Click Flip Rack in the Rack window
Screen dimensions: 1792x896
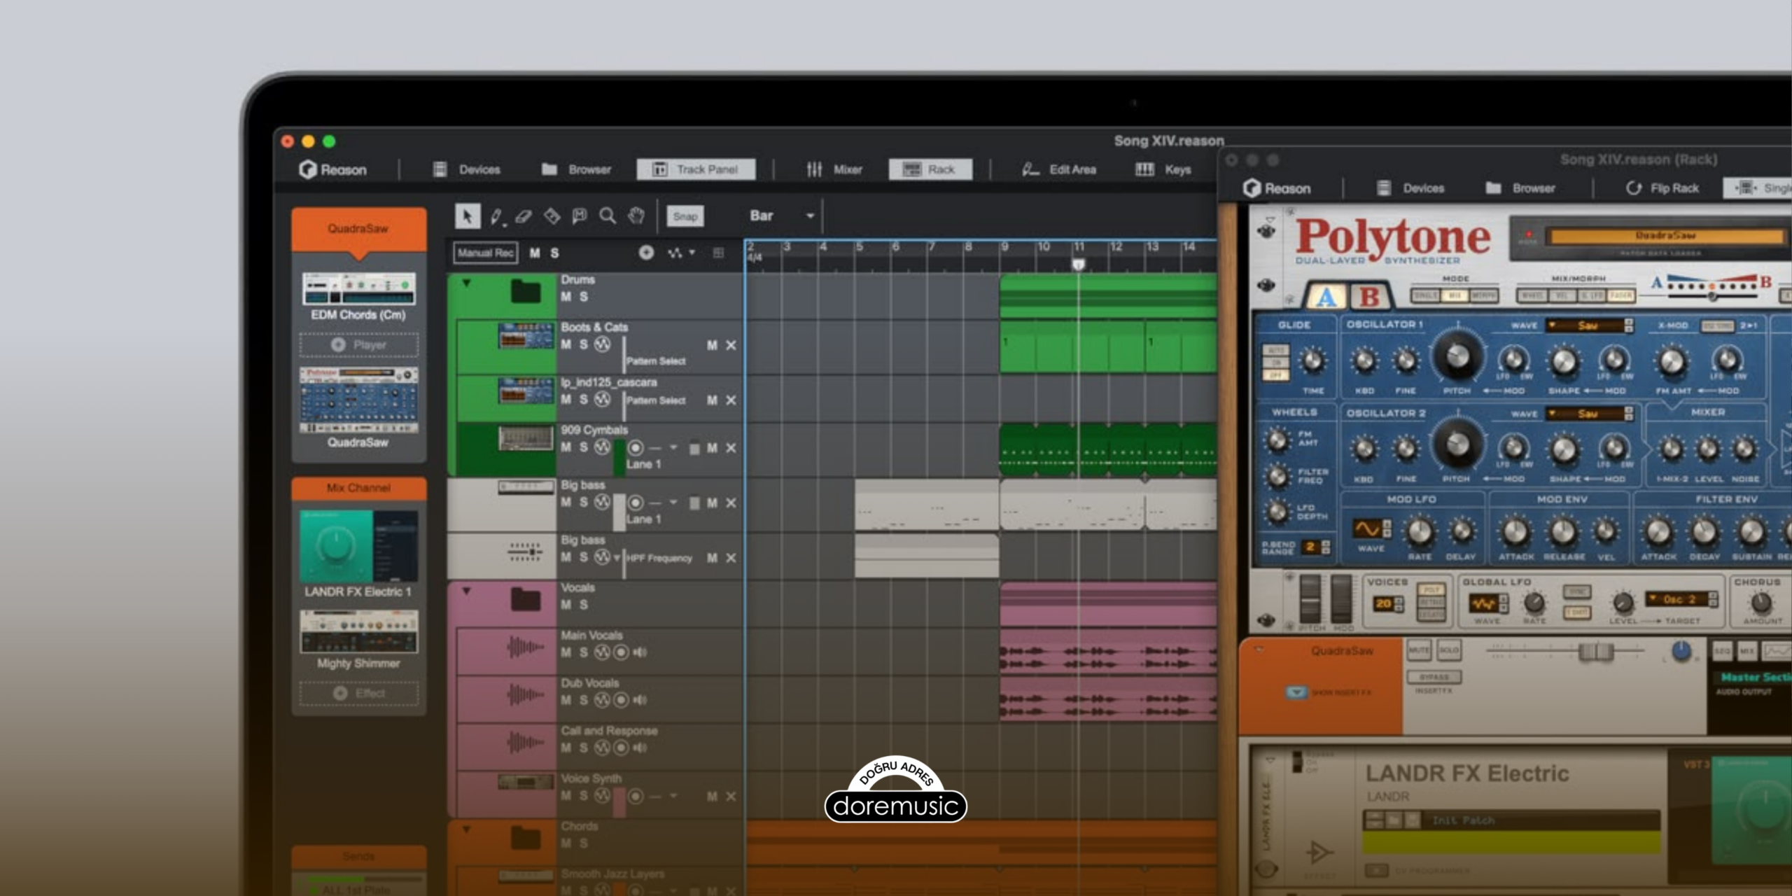[1662, 188]
